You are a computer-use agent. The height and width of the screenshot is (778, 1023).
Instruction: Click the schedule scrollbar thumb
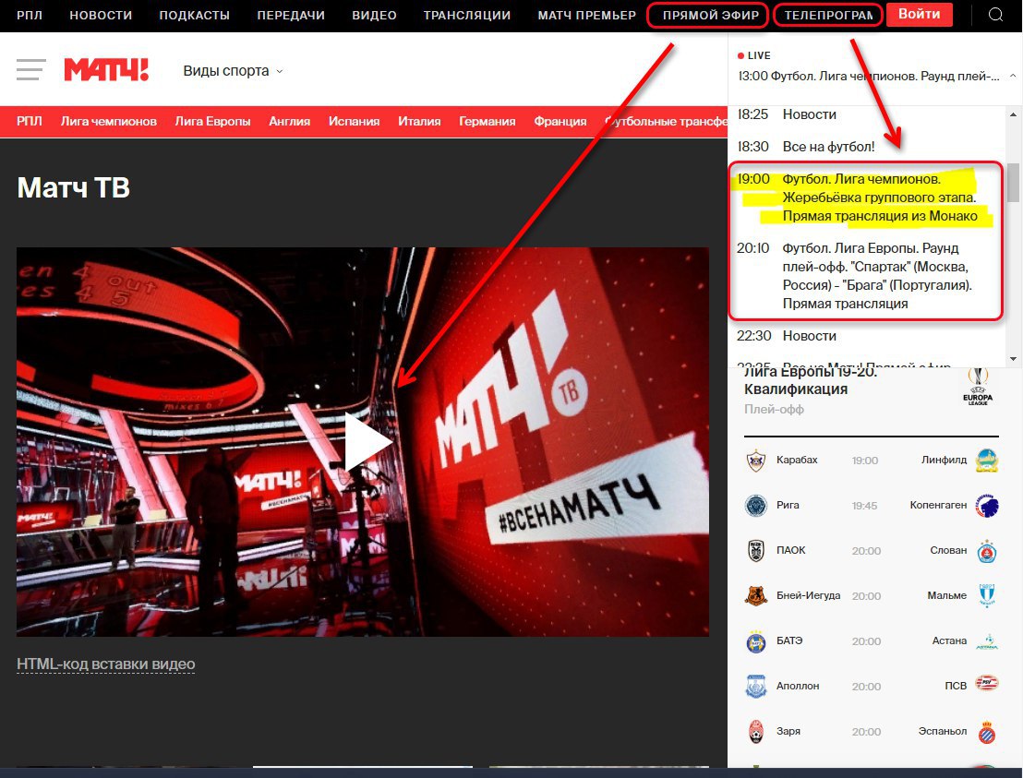[1013, 182]
